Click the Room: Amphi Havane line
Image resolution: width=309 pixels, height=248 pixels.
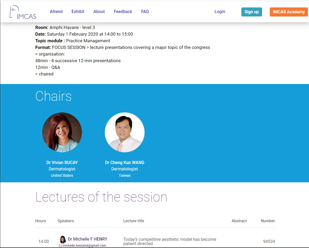65,27
